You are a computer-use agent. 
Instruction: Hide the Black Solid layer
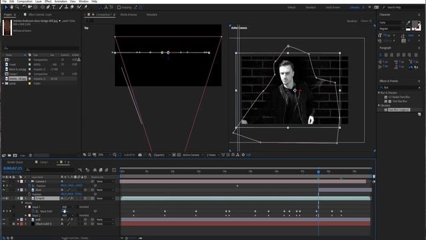[x=4, y=224]
